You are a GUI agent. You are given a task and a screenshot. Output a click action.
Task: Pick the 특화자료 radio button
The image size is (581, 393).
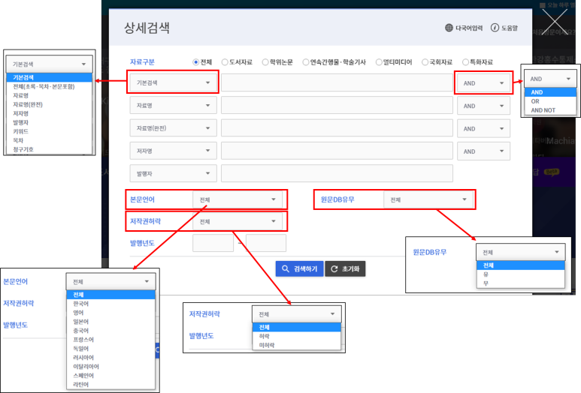[465, 62]
